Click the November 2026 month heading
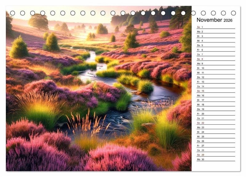This screenshot has height=177, width=246. (x=215, y=20)
